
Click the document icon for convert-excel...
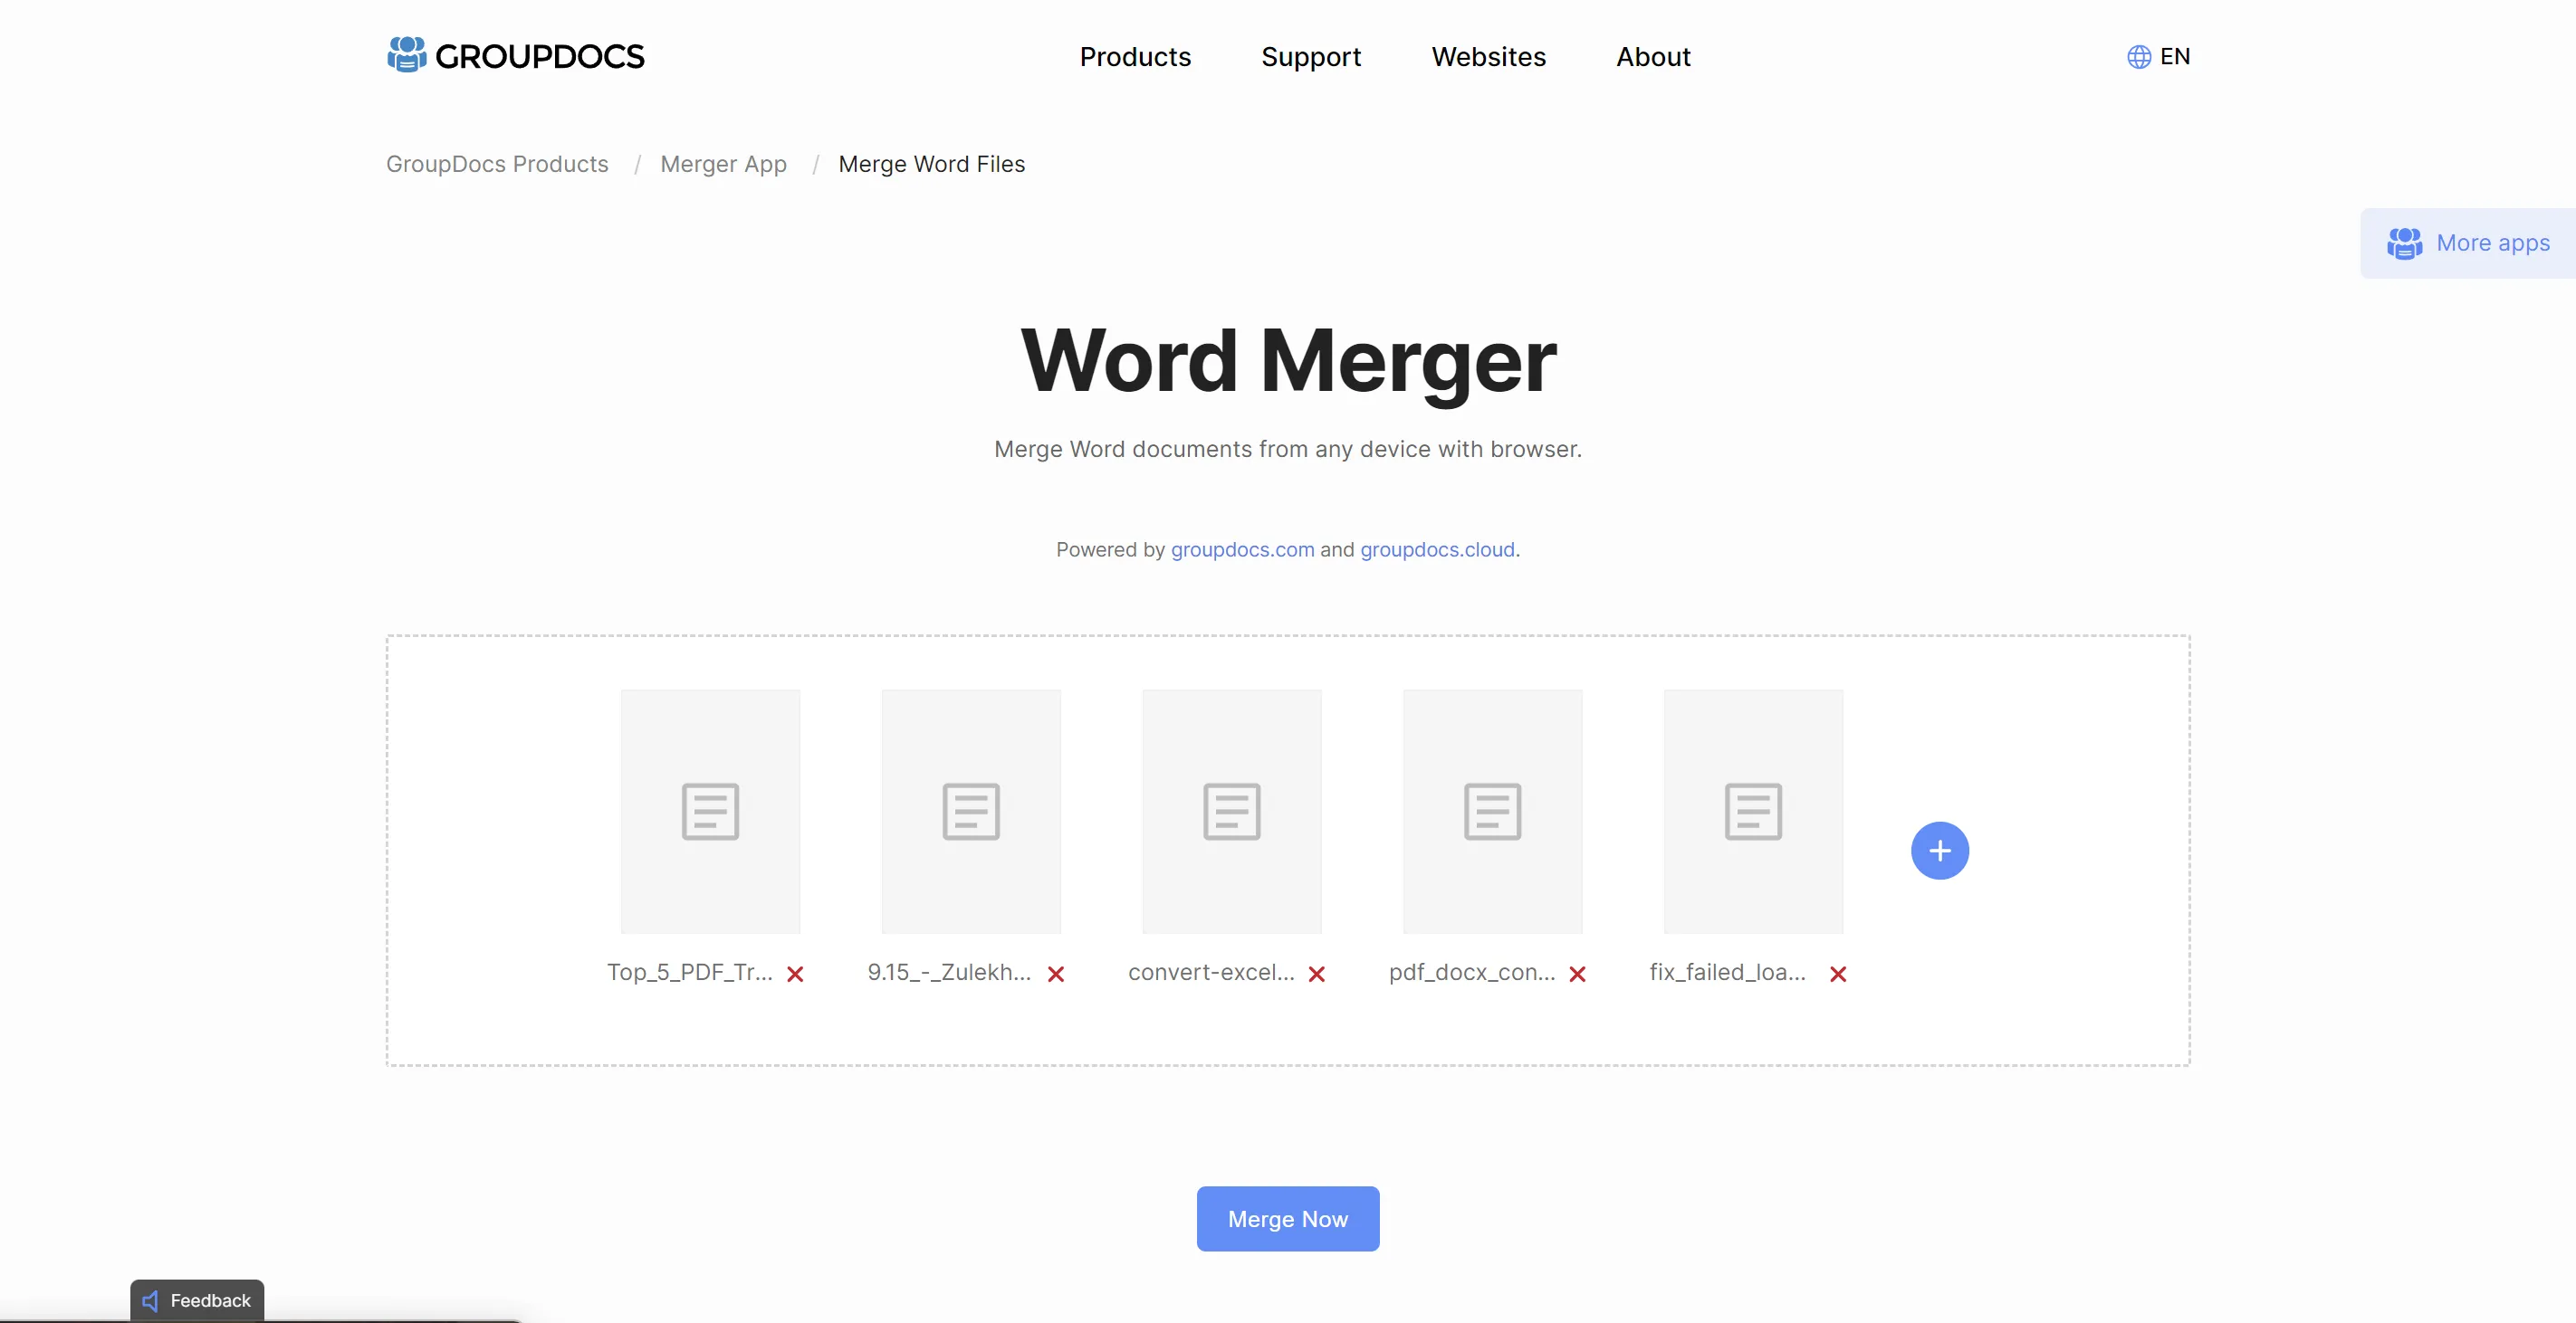1231,810
